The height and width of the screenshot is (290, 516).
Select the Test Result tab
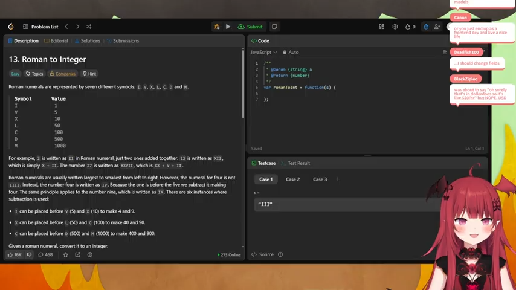[x=295, y=163]
